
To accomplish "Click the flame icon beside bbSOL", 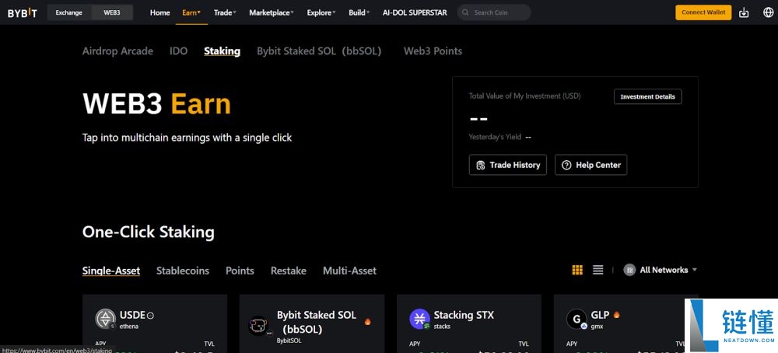I will click(x=368, y=321).
